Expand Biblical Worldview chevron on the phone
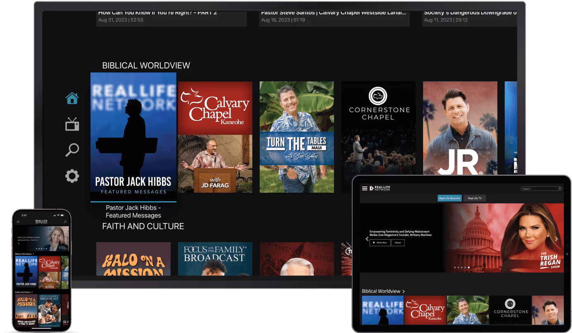Viewport: 572px width, 333px height. tap(33, 254)
